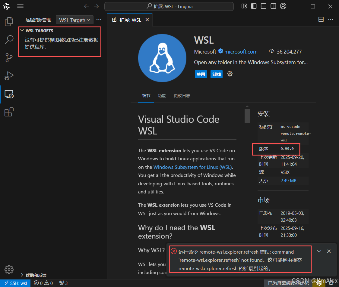Click the ms-vscode-remote.remote-wsl identifier

(x=296, y=133)
